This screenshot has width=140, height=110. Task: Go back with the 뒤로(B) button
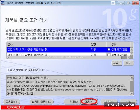pos(72,102)
